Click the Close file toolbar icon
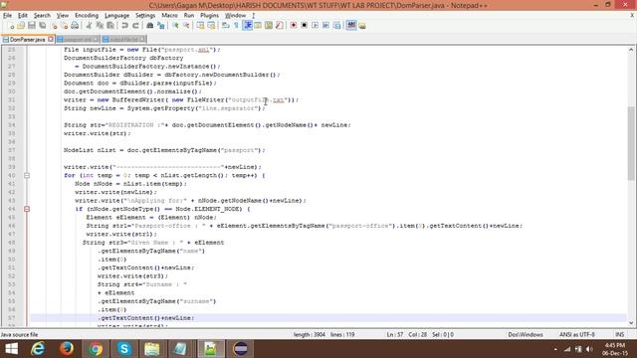This screenshot has height=358, width=637. tap(53, 26)
